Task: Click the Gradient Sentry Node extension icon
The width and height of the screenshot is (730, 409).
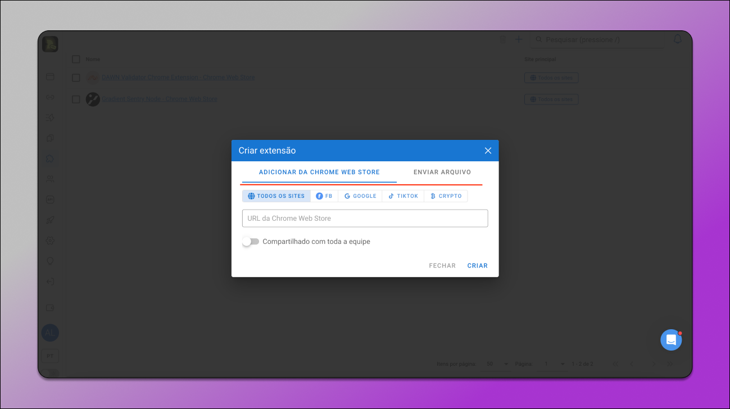Action: 93,99
